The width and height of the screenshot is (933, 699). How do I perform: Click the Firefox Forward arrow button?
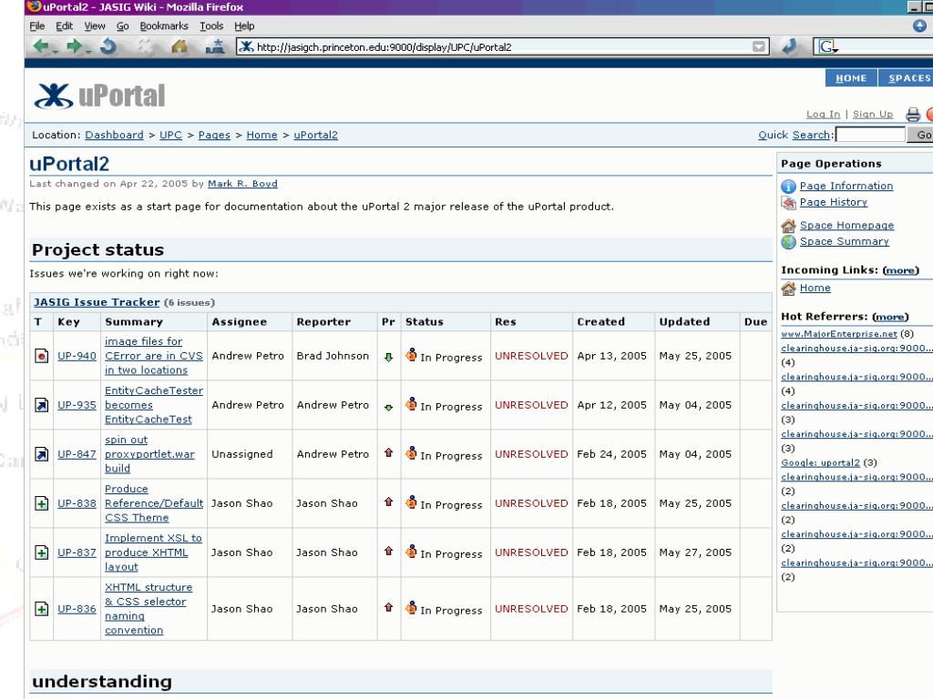coord(74,46)
